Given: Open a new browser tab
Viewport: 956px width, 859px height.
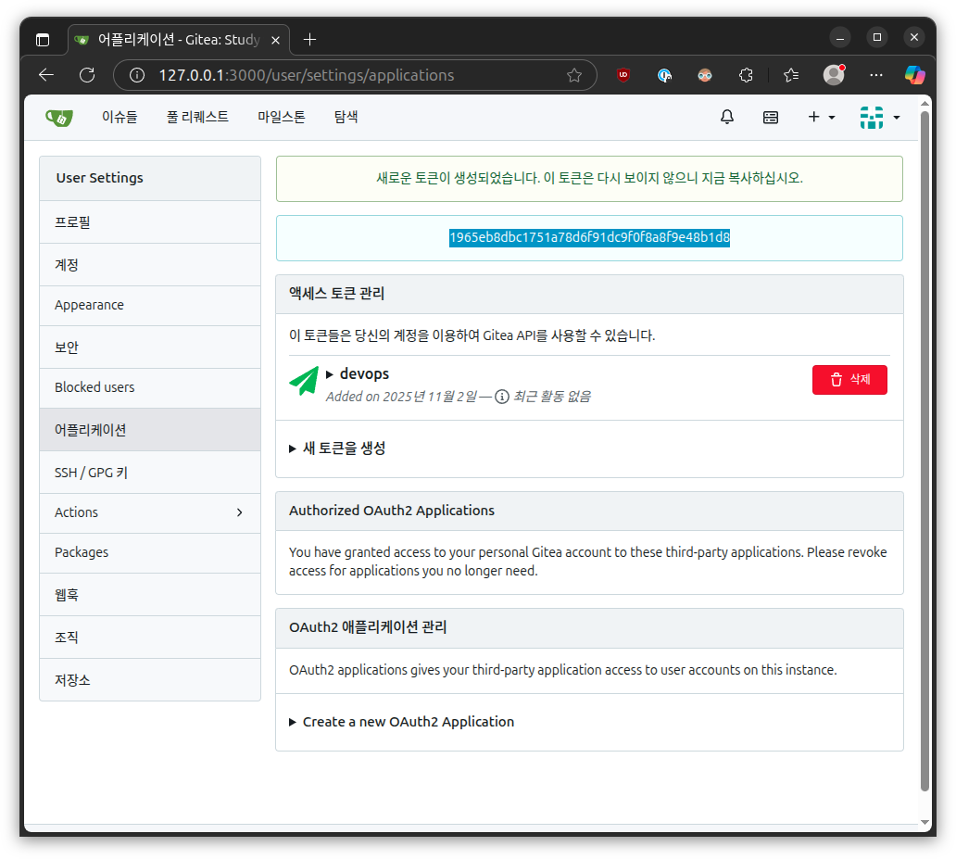Looking at the screenshot, I should pyautogui.click(x=309, y=40).
